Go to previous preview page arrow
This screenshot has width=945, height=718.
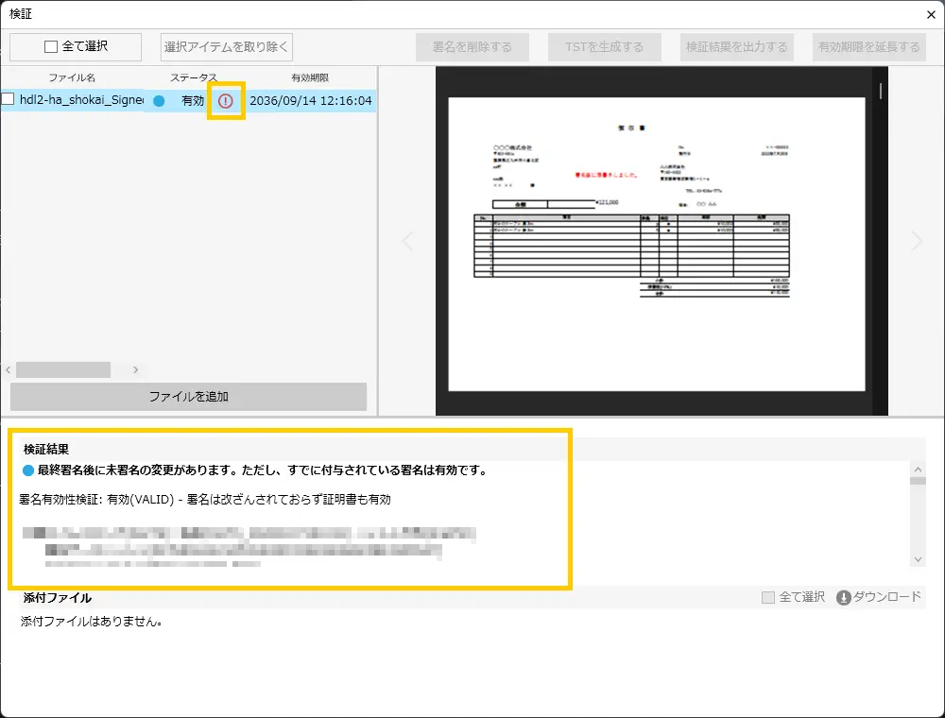click(407, 242)
